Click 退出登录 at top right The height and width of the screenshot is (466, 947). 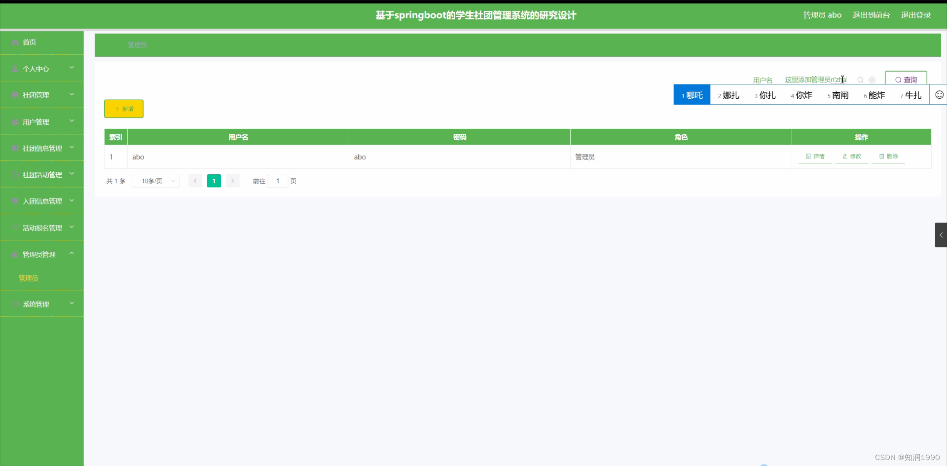[915, 15]
